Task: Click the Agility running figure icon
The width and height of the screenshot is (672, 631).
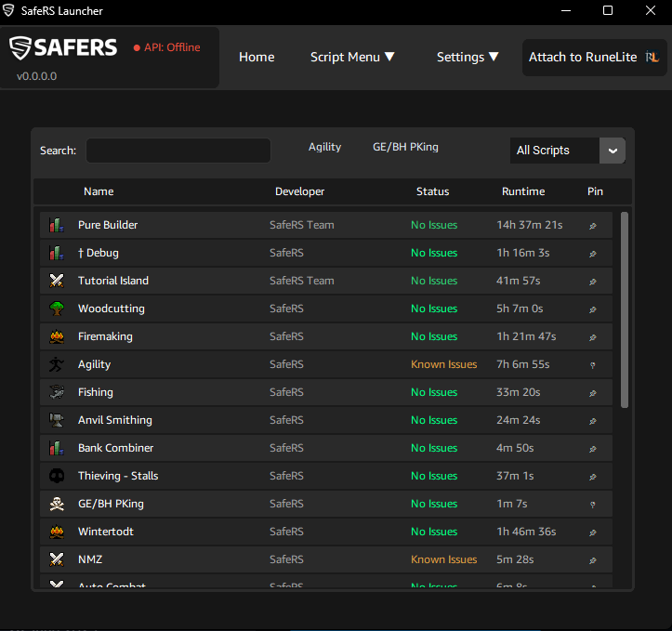Action: point(57,364)
